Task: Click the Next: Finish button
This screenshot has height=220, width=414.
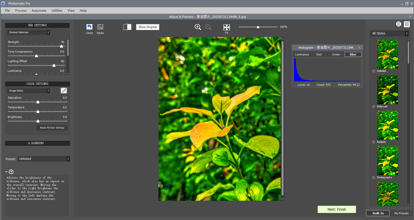Action: point(336,209)
